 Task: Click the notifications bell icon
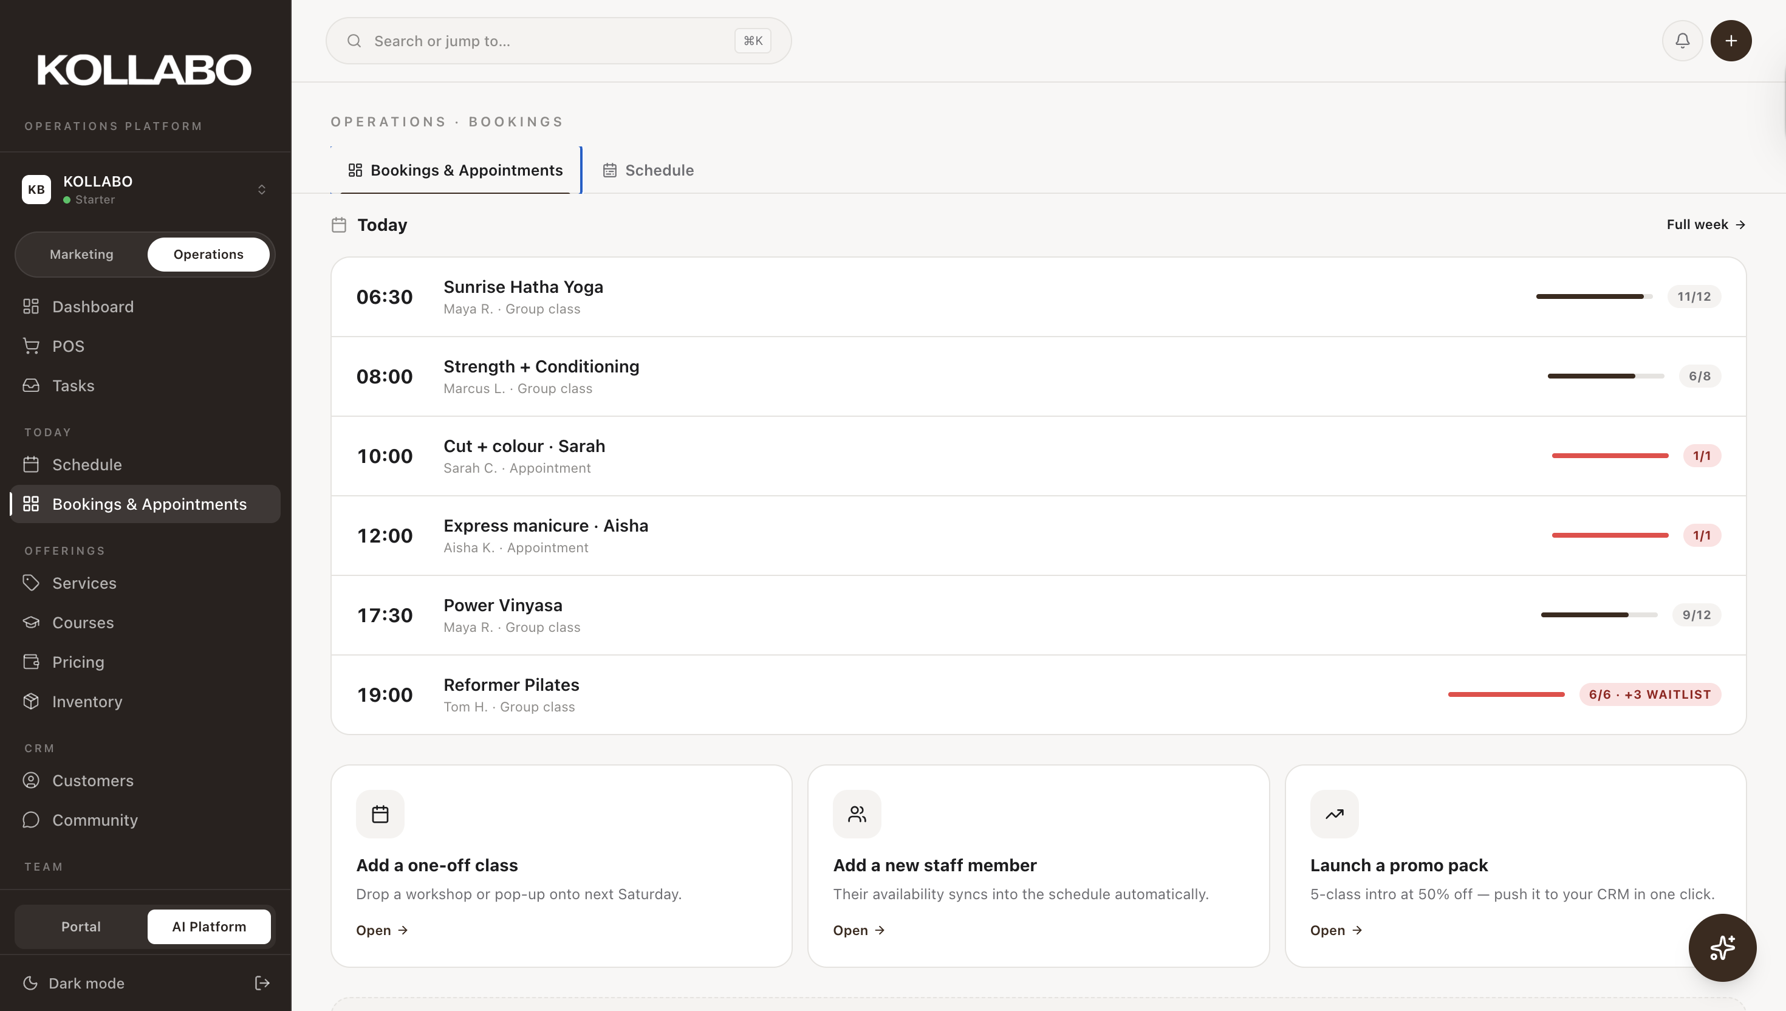[x=1682, y=41]
